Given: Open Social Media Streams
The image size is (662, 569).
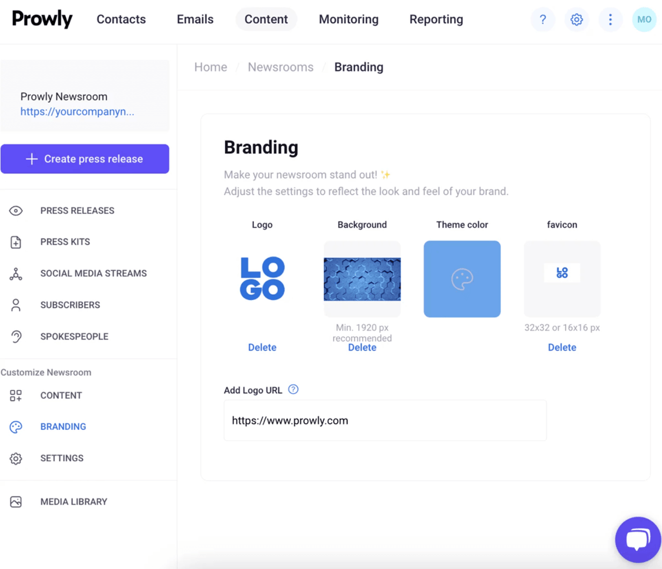Looking at the screenshot, I should (93, 274).
